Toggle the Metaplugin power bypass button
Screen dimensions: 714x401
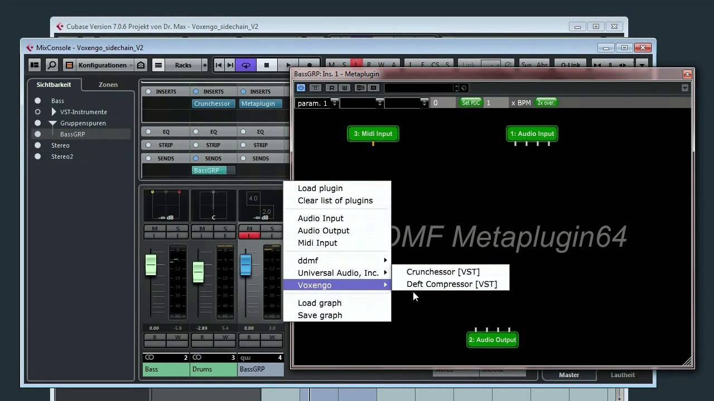tap(301, 88)
